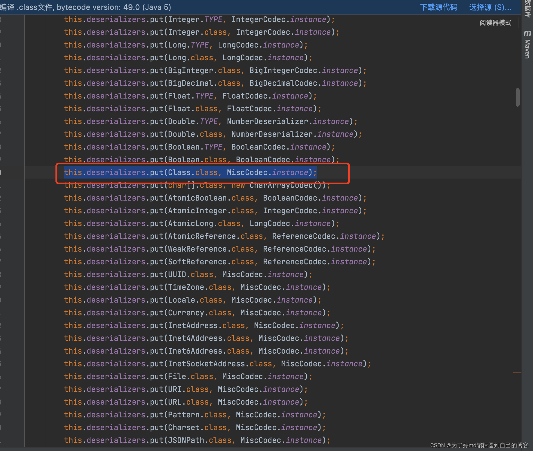Click the highlighted Class.class, MiscCodec.instance line
Viewport: 533px width, 451px height.
coord(191,172)
